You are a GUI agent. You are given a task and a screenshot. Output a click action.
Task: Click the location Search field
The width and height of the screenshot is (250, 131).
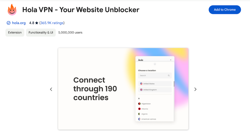155,76
